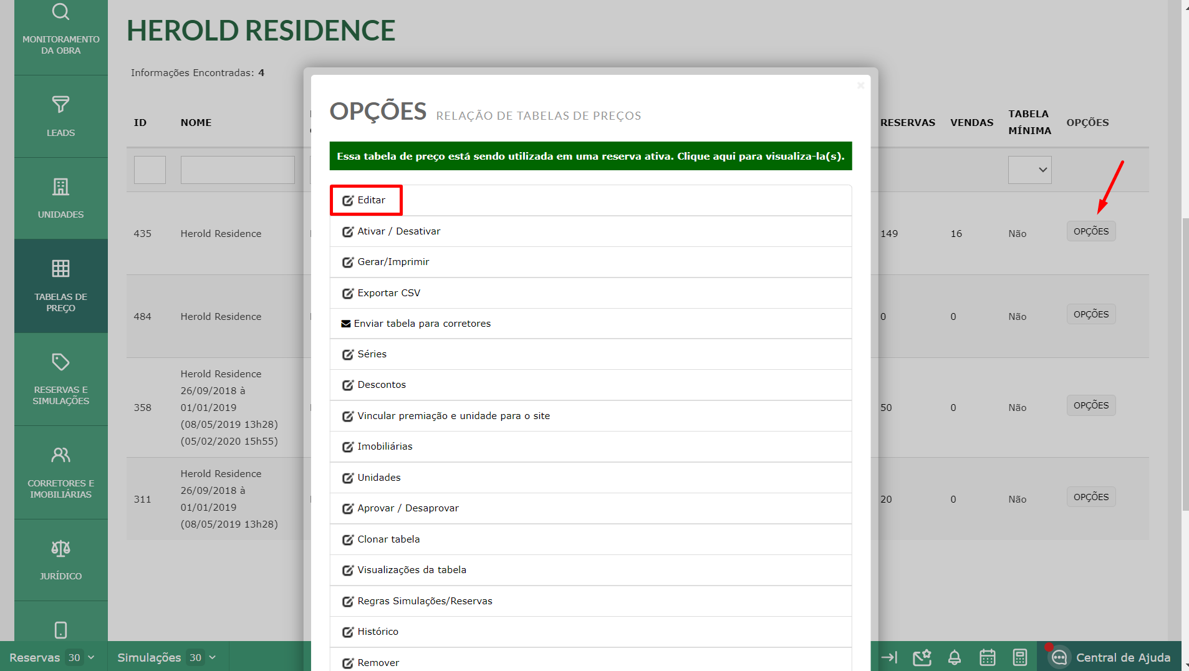Open notifications bell icon
1189x671 pixels.
[x=955, y=657]
